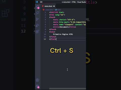Viewport: 121px width, 90px height.
Task: Click the inicio.html breadcrumb
Action: click(x=49, y=10)
